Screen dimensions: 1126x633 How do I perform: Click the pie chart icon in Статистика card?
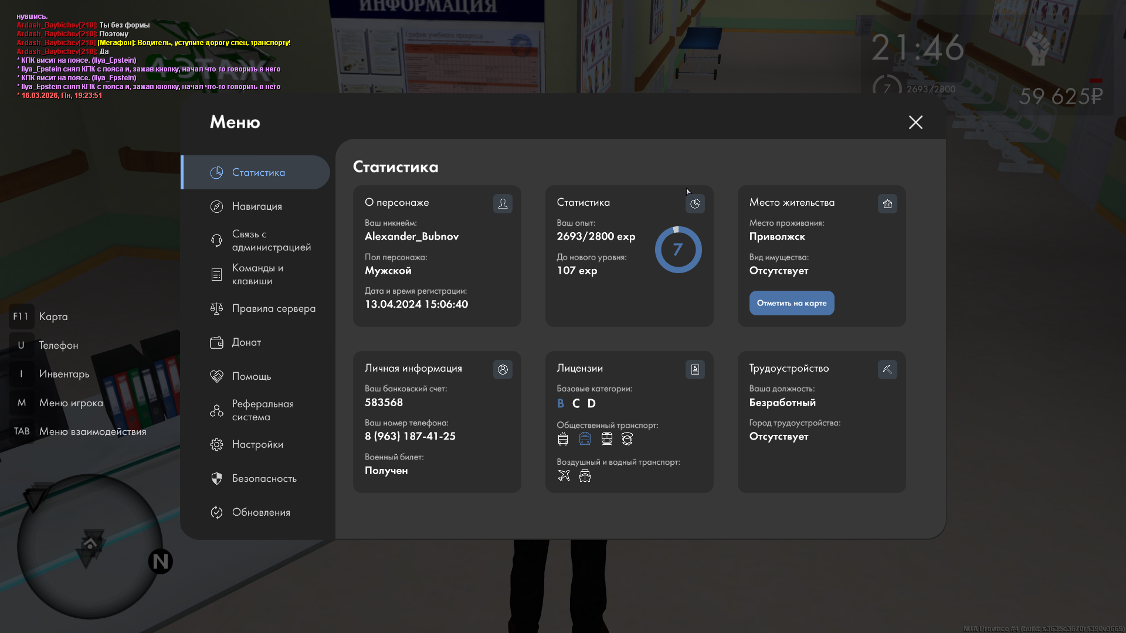(x=695, y=203)
